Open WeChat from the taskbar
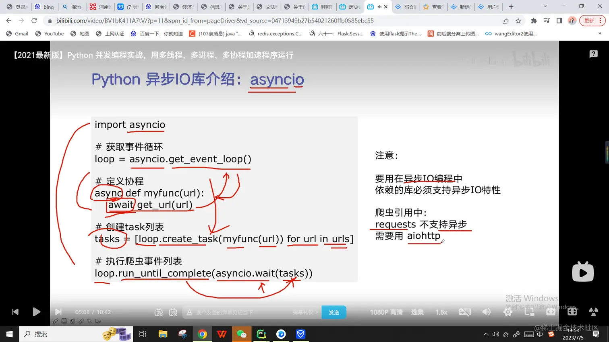Image resolution: width=609 pixels, height=342 pixels. click(x=242, y=334)
